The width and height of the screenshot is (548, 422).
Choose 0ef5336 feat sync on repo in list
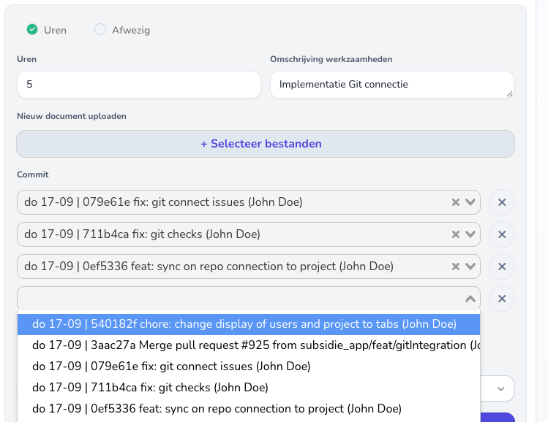[x=249, y=409]
